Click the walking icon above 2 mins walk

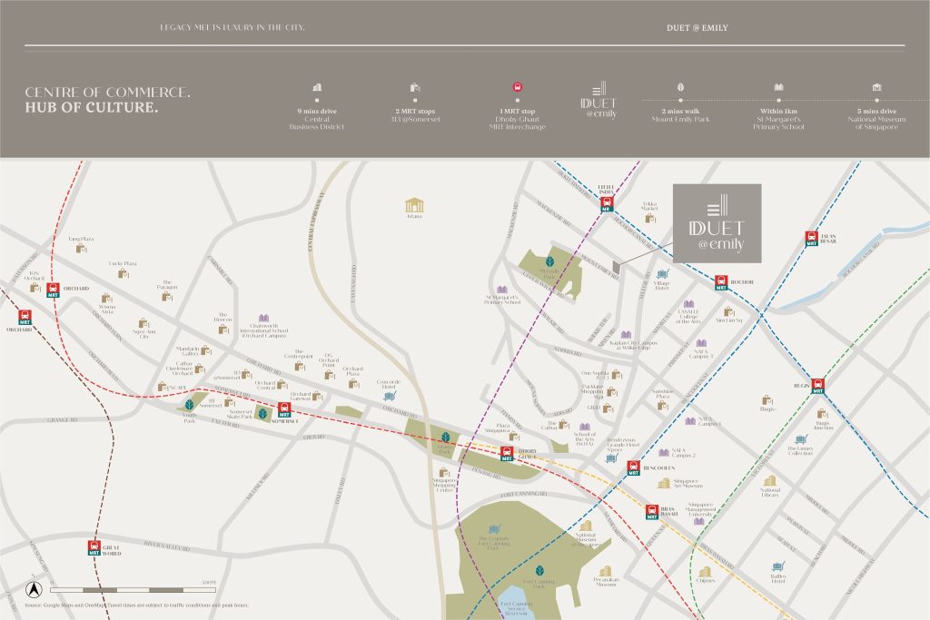pos(679,87)
